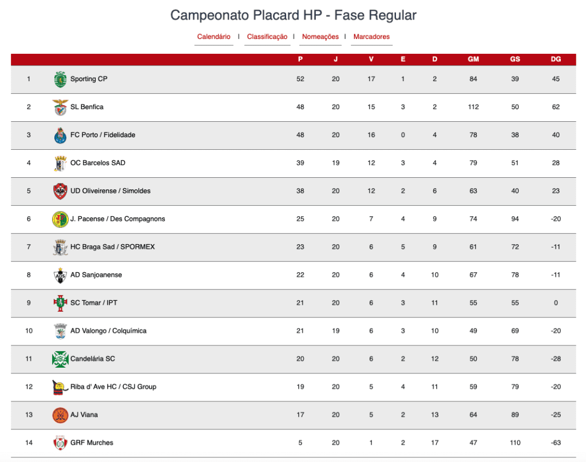Click the AD Sanjoanense shield logo
This screenshot has width=586, height=462.
tap(60, 275)
